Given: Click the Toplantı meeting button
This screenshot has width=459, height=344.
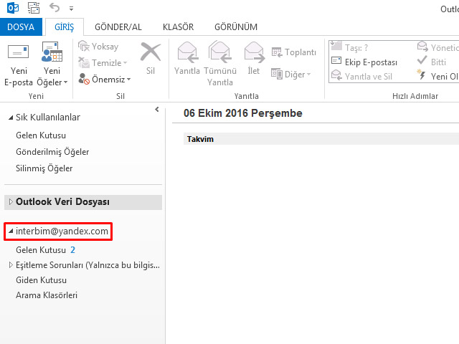Looking at the screenshot, I should pos(294,52).
